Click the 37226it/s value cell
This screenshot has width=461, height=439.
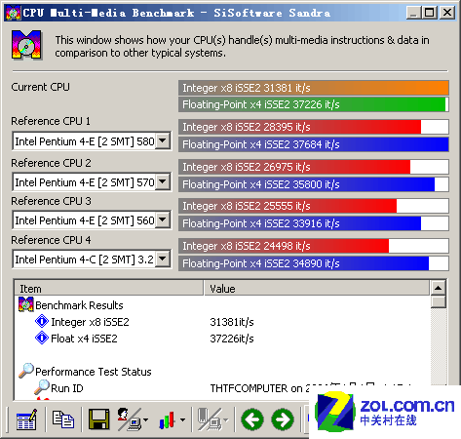point(232,339)
